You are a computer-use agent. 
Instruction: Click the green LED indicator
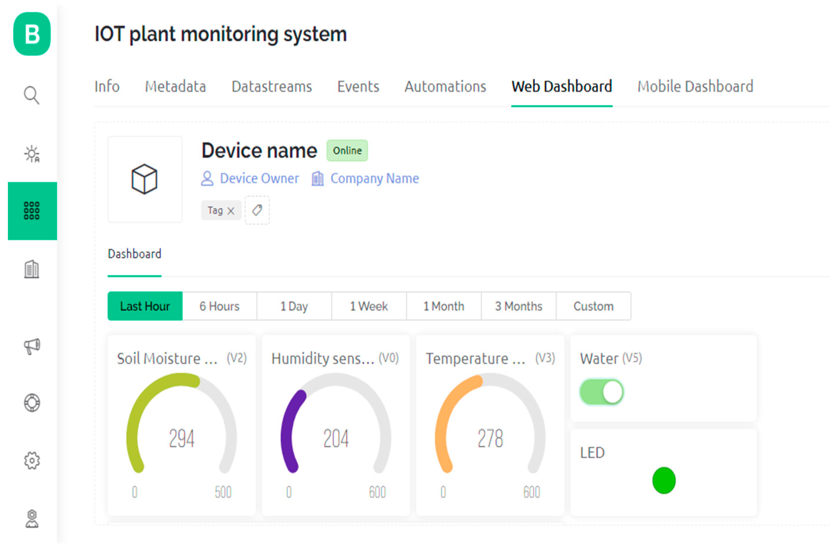pyautogui.click(x=664, y=480)
